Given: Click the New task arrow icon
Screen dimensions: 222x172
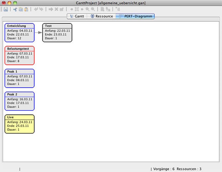Looking at the screenshot, I should click(x=51, y=9).
